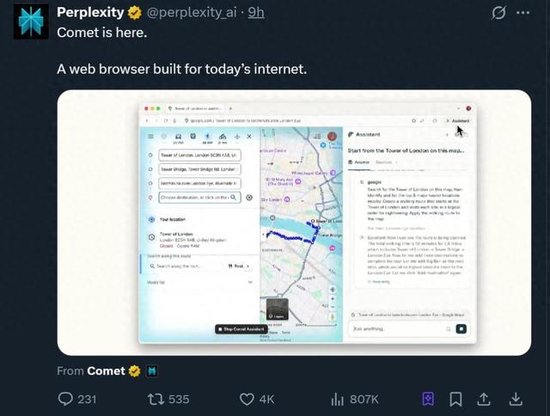
Task: View post analytics showing 807K views
Action: pos(338,399)
